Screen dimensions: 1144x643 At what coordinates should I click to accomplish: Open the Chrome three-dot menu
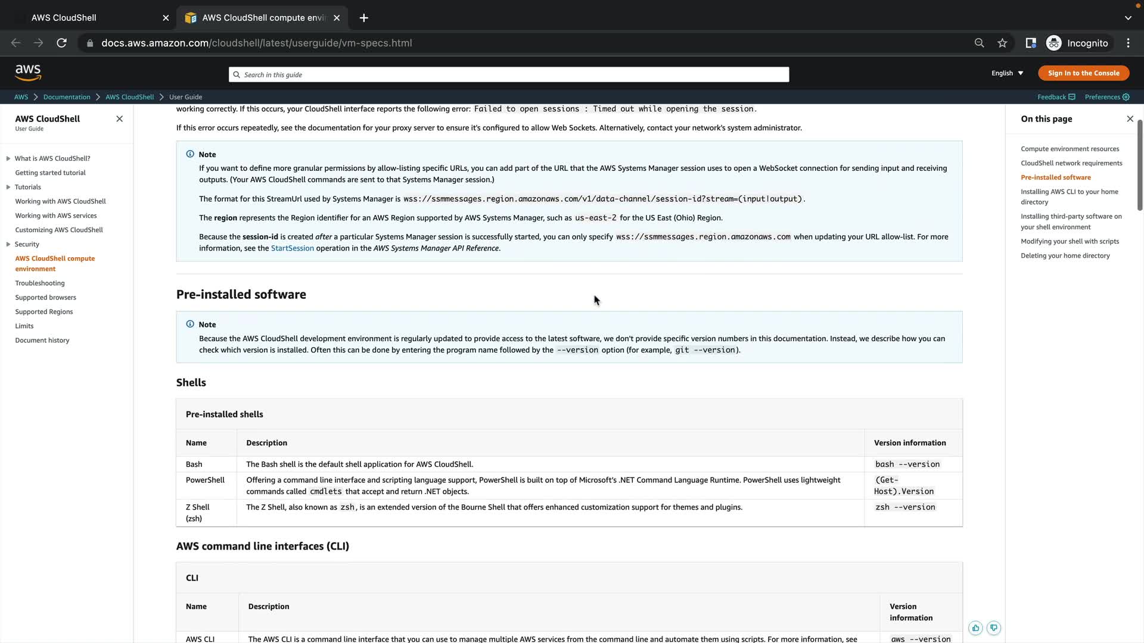click(x=1128, y=43)
